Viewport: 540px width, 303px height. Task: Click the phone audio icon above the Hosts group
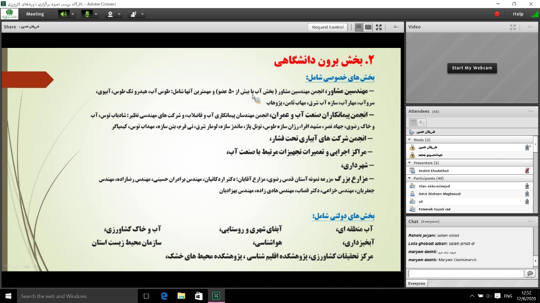[x=411, y=132]
